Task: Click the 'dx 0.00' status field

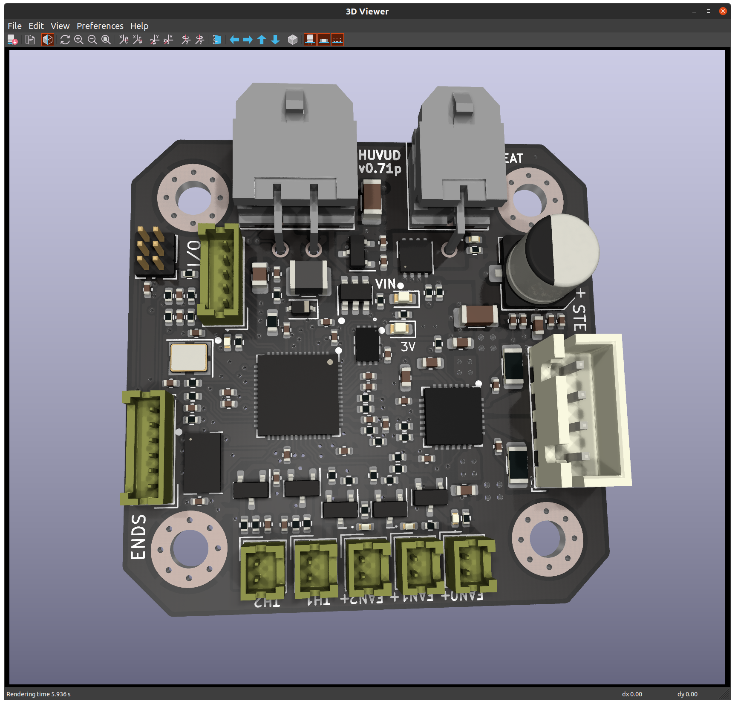Action: 632,694
